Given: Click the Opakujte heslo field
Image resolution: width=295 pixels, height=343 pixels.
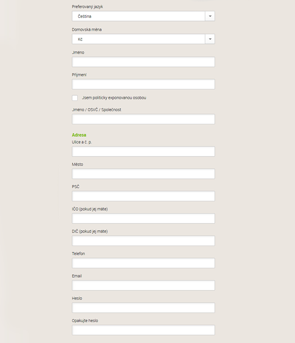Looking at the screenshot, I should pos(143,330).
